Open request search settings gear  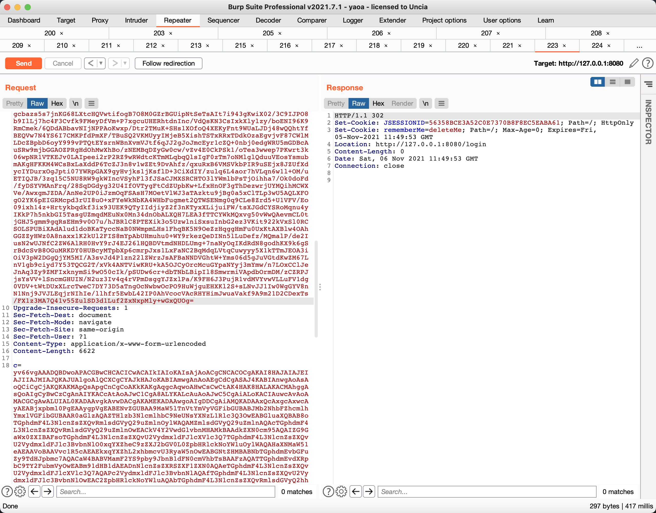20,492
